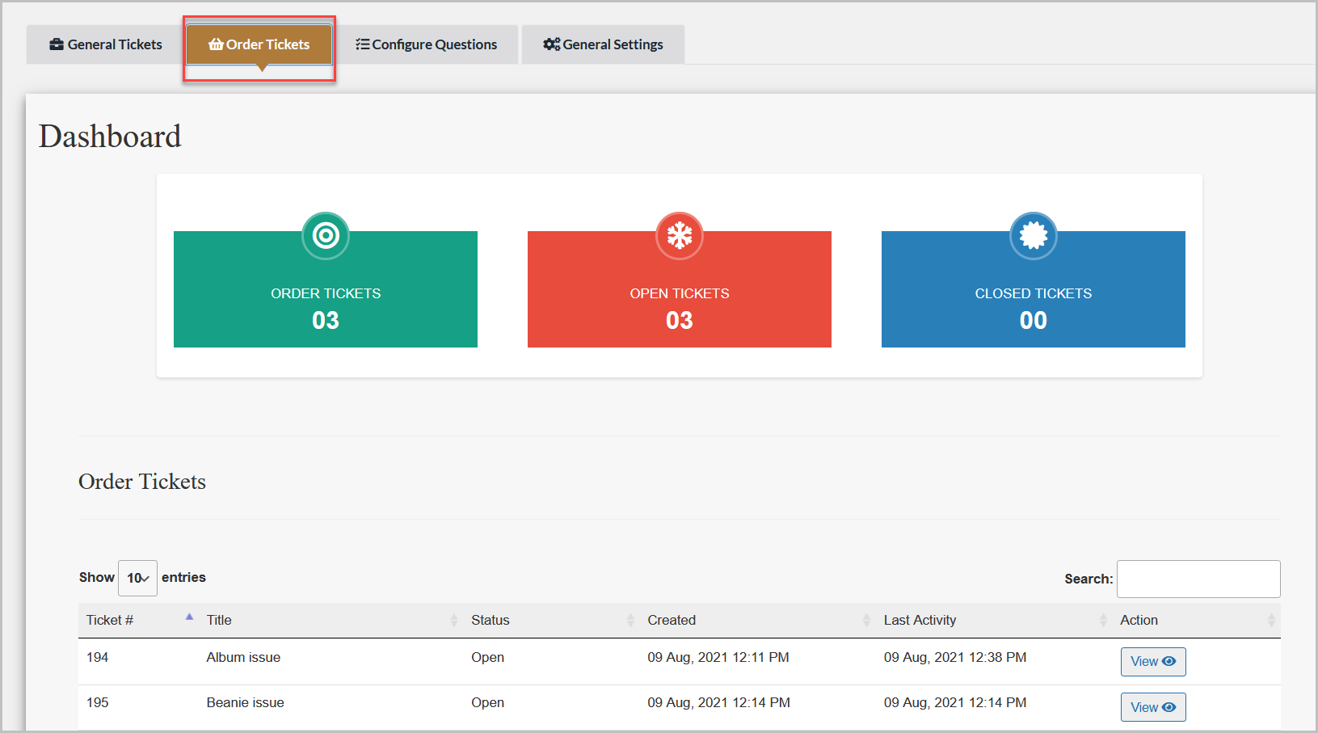
Task: Click the briefcase icon on General Tickets tab
Action: 56,44
